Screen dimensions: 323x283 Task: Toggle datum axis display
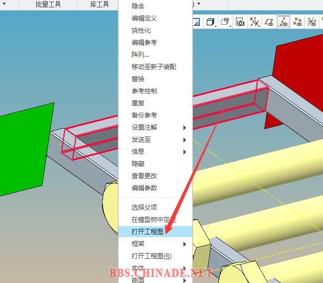click(x=283, y=22)
